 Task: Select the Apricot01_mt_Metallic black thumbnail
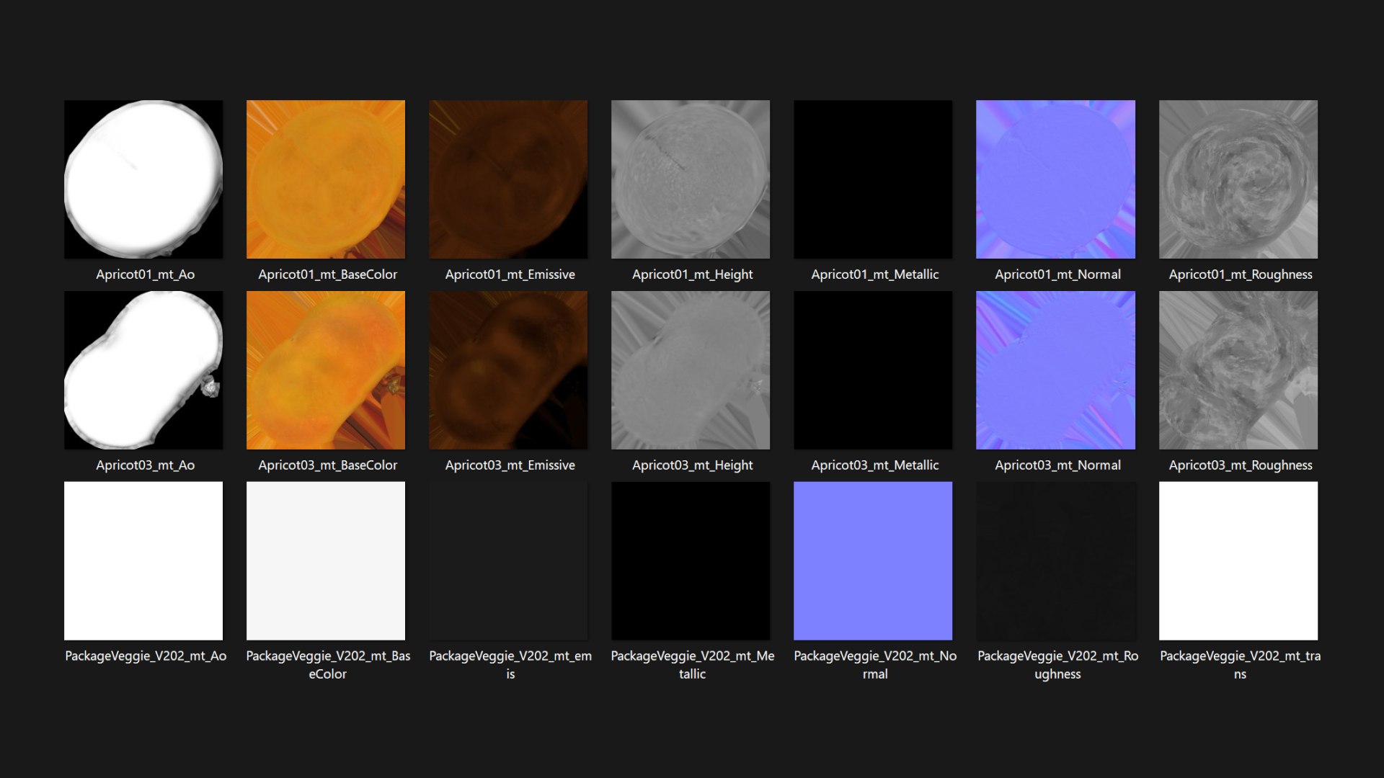point(873,179)
